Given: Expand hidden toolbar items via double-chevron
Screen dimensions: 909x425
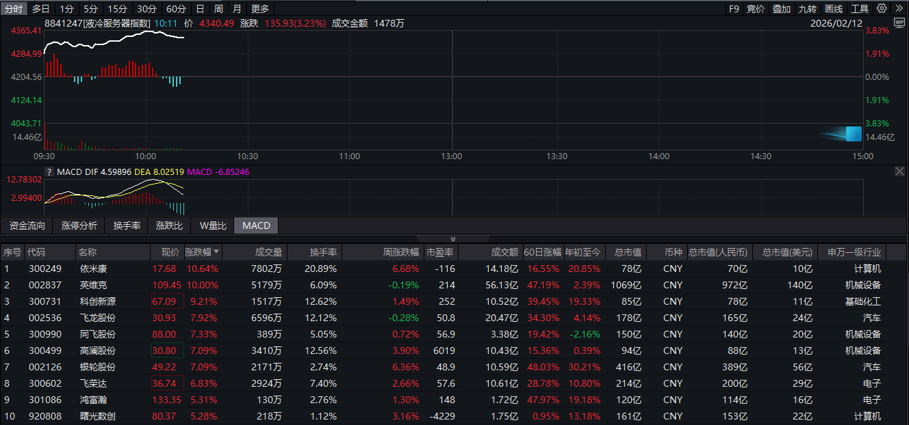Looking at the screenshot, I should click(x=899, y=9).
